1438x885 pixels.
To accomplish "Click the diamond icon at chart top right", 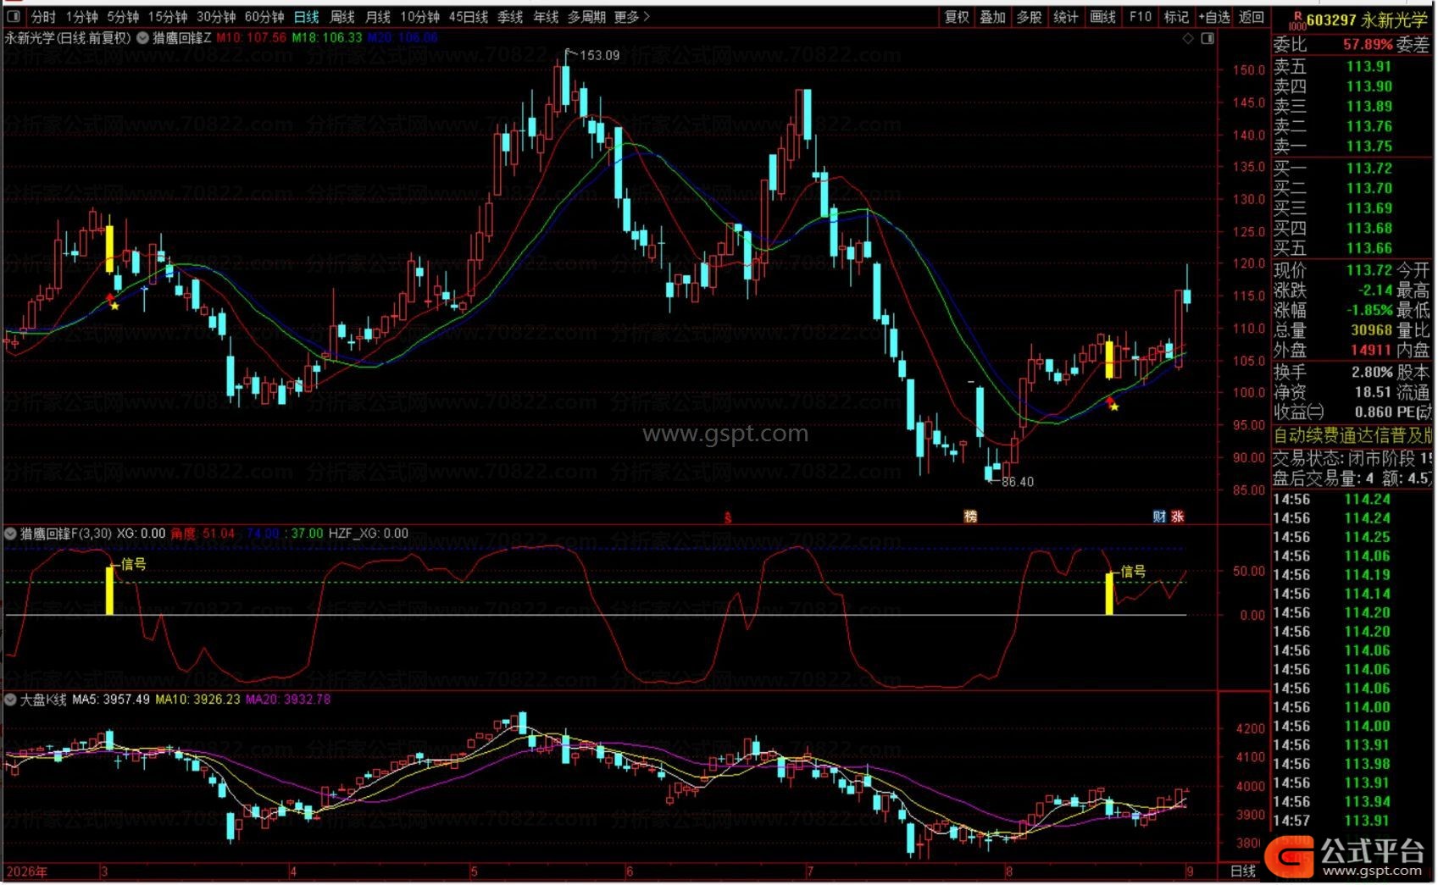I will [x=1189, y=38].
